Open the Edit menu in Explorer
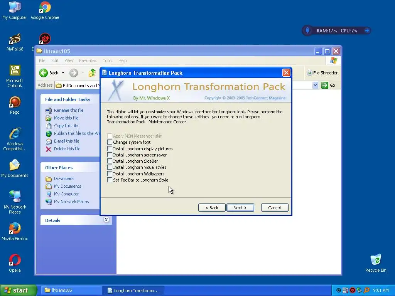Image resolution: width=395 pixels, height=296 pixels. [x=55, y=61]
